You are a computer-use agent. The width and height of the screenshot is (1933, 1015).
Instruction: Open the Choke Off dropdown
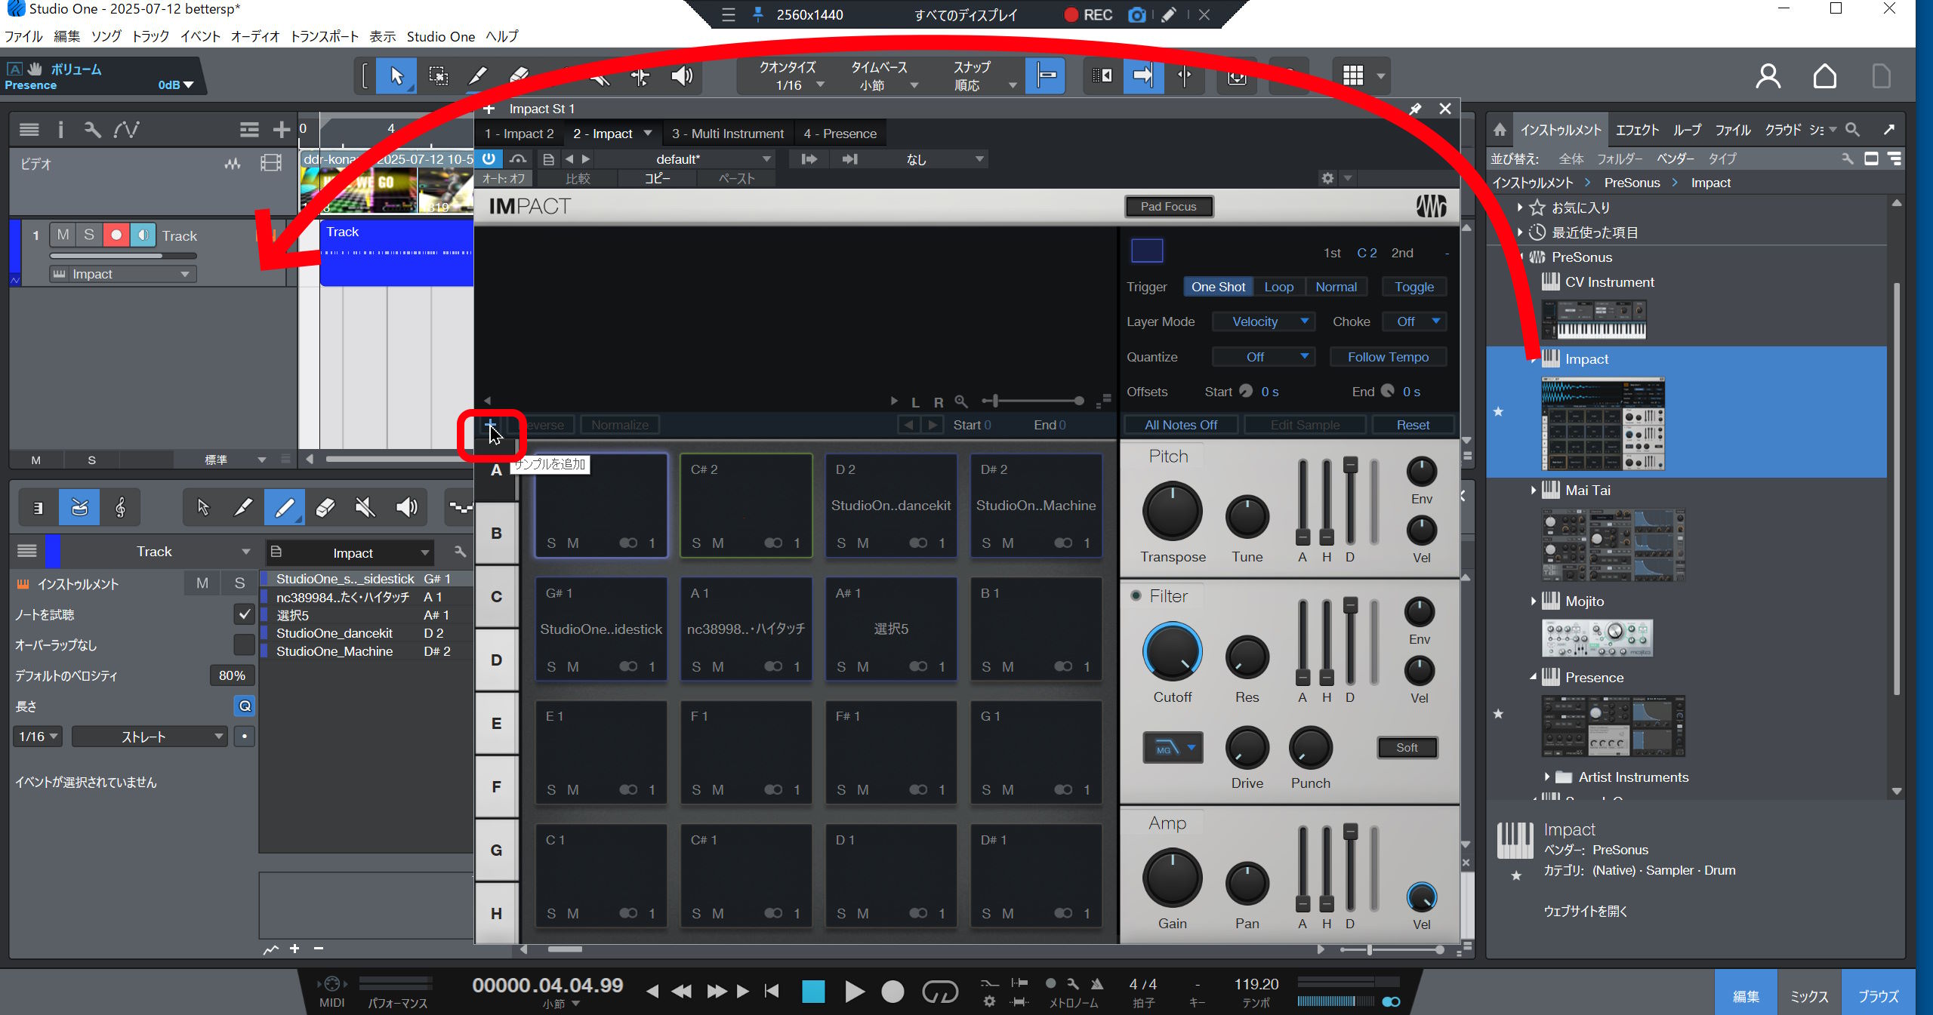1414,321
